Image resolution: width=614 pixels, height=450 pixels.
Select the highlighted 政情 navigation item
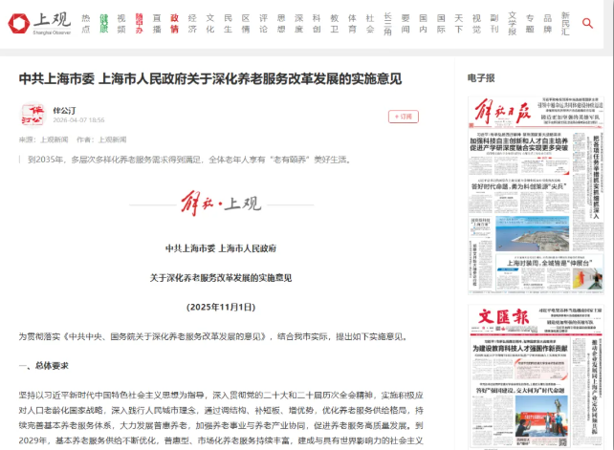pyautogui.click(x=175, y=24)
